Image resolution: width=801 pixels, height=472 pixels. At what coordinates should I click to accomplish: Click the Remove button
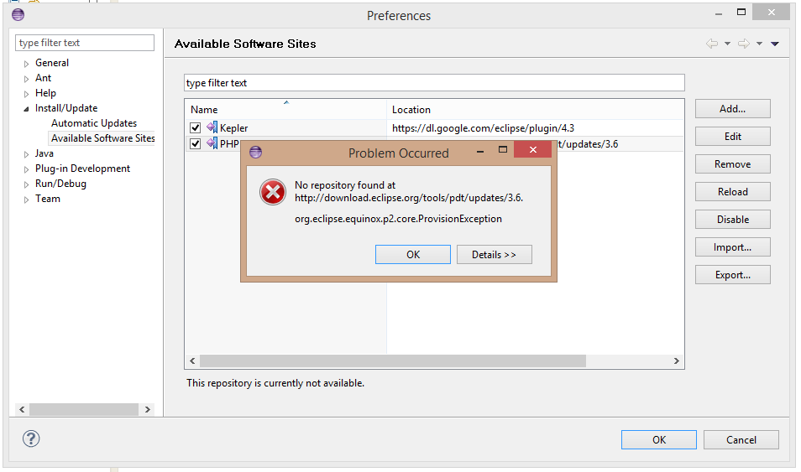(x=732, y=163)
